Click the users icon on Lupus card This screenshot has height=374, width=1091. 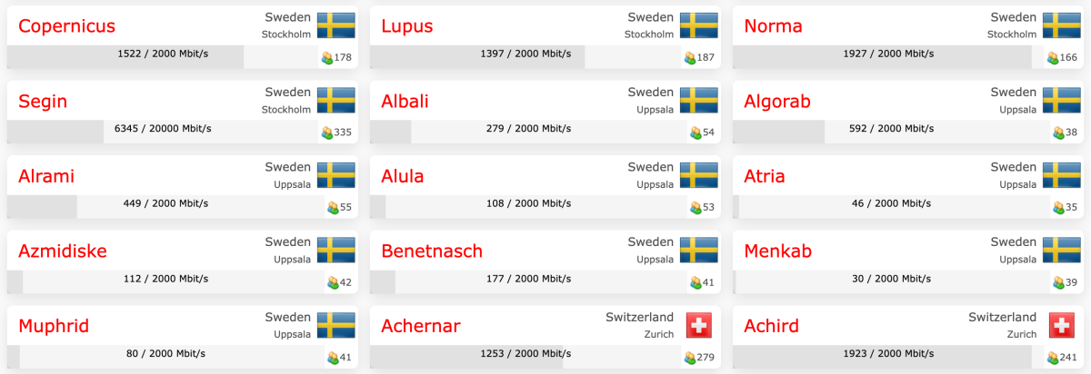pyautogui.click(x=690, y=58)
